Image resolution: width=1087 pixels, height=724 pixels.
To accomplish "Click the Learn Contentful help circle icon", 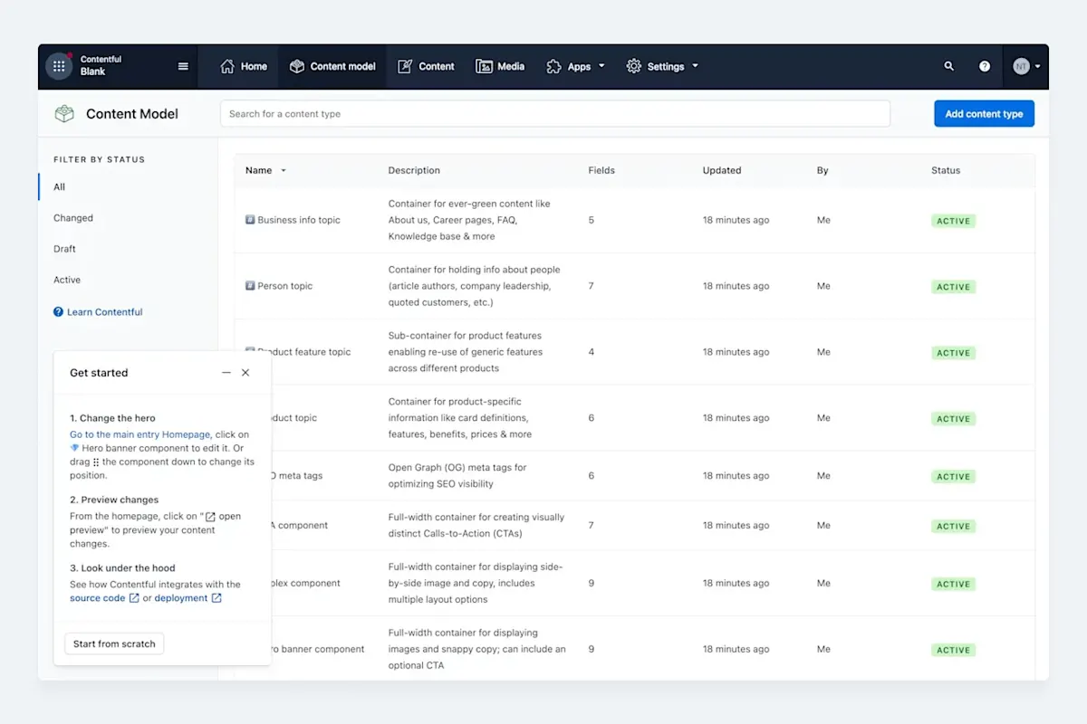I will tap(59, 312).
